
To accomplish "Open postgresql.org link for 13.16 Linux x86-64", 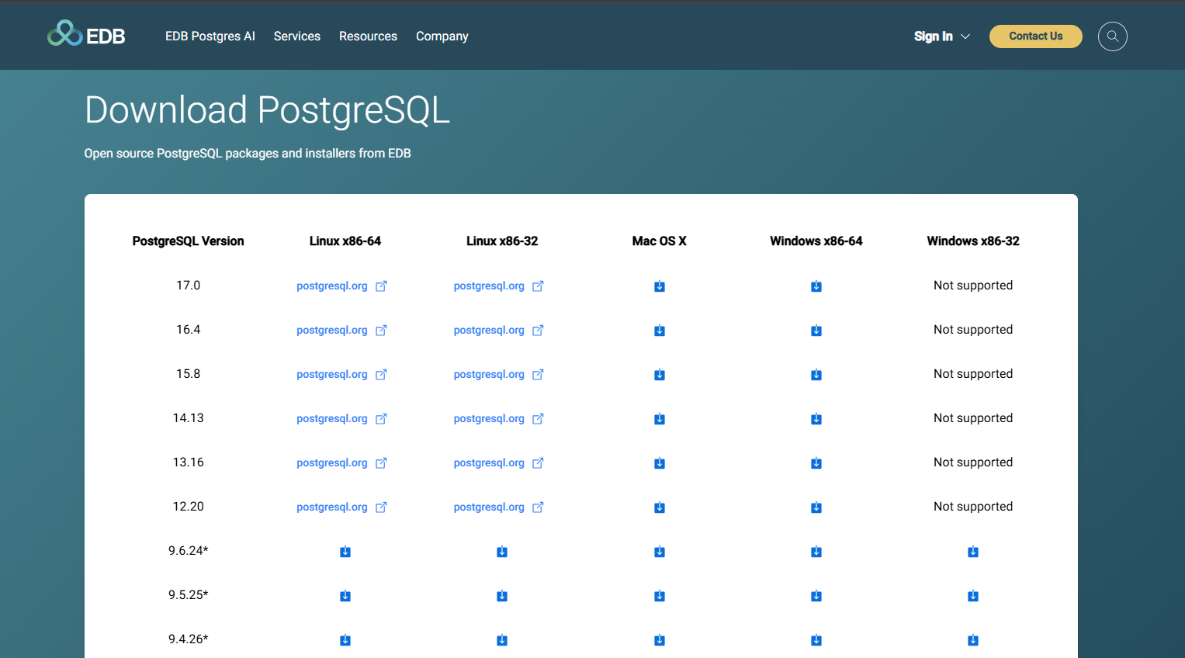I will point(341,463).
